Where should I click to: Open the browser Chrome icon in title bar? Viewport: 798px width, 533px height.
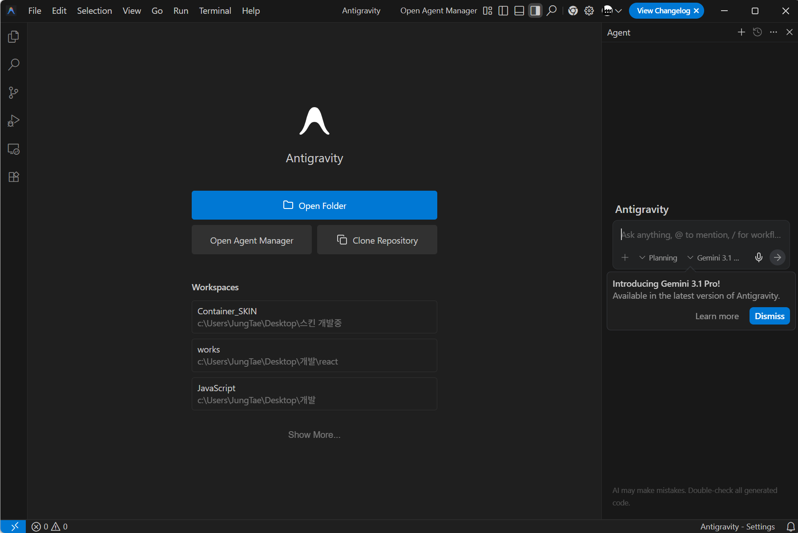[573, 11]
